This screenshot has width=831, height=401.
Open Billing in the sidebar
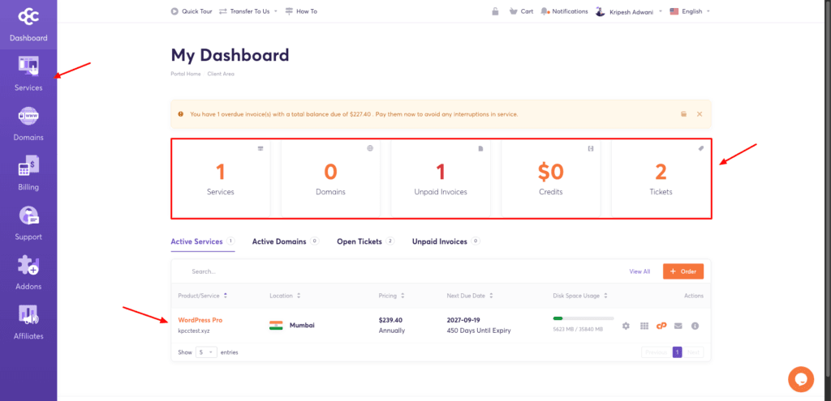coord(28,173)
